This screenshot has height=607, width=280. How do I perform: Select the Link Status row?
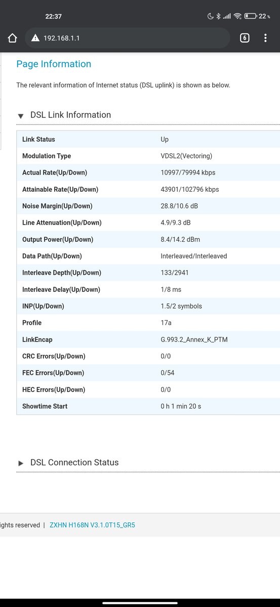[x=148, y=139]
